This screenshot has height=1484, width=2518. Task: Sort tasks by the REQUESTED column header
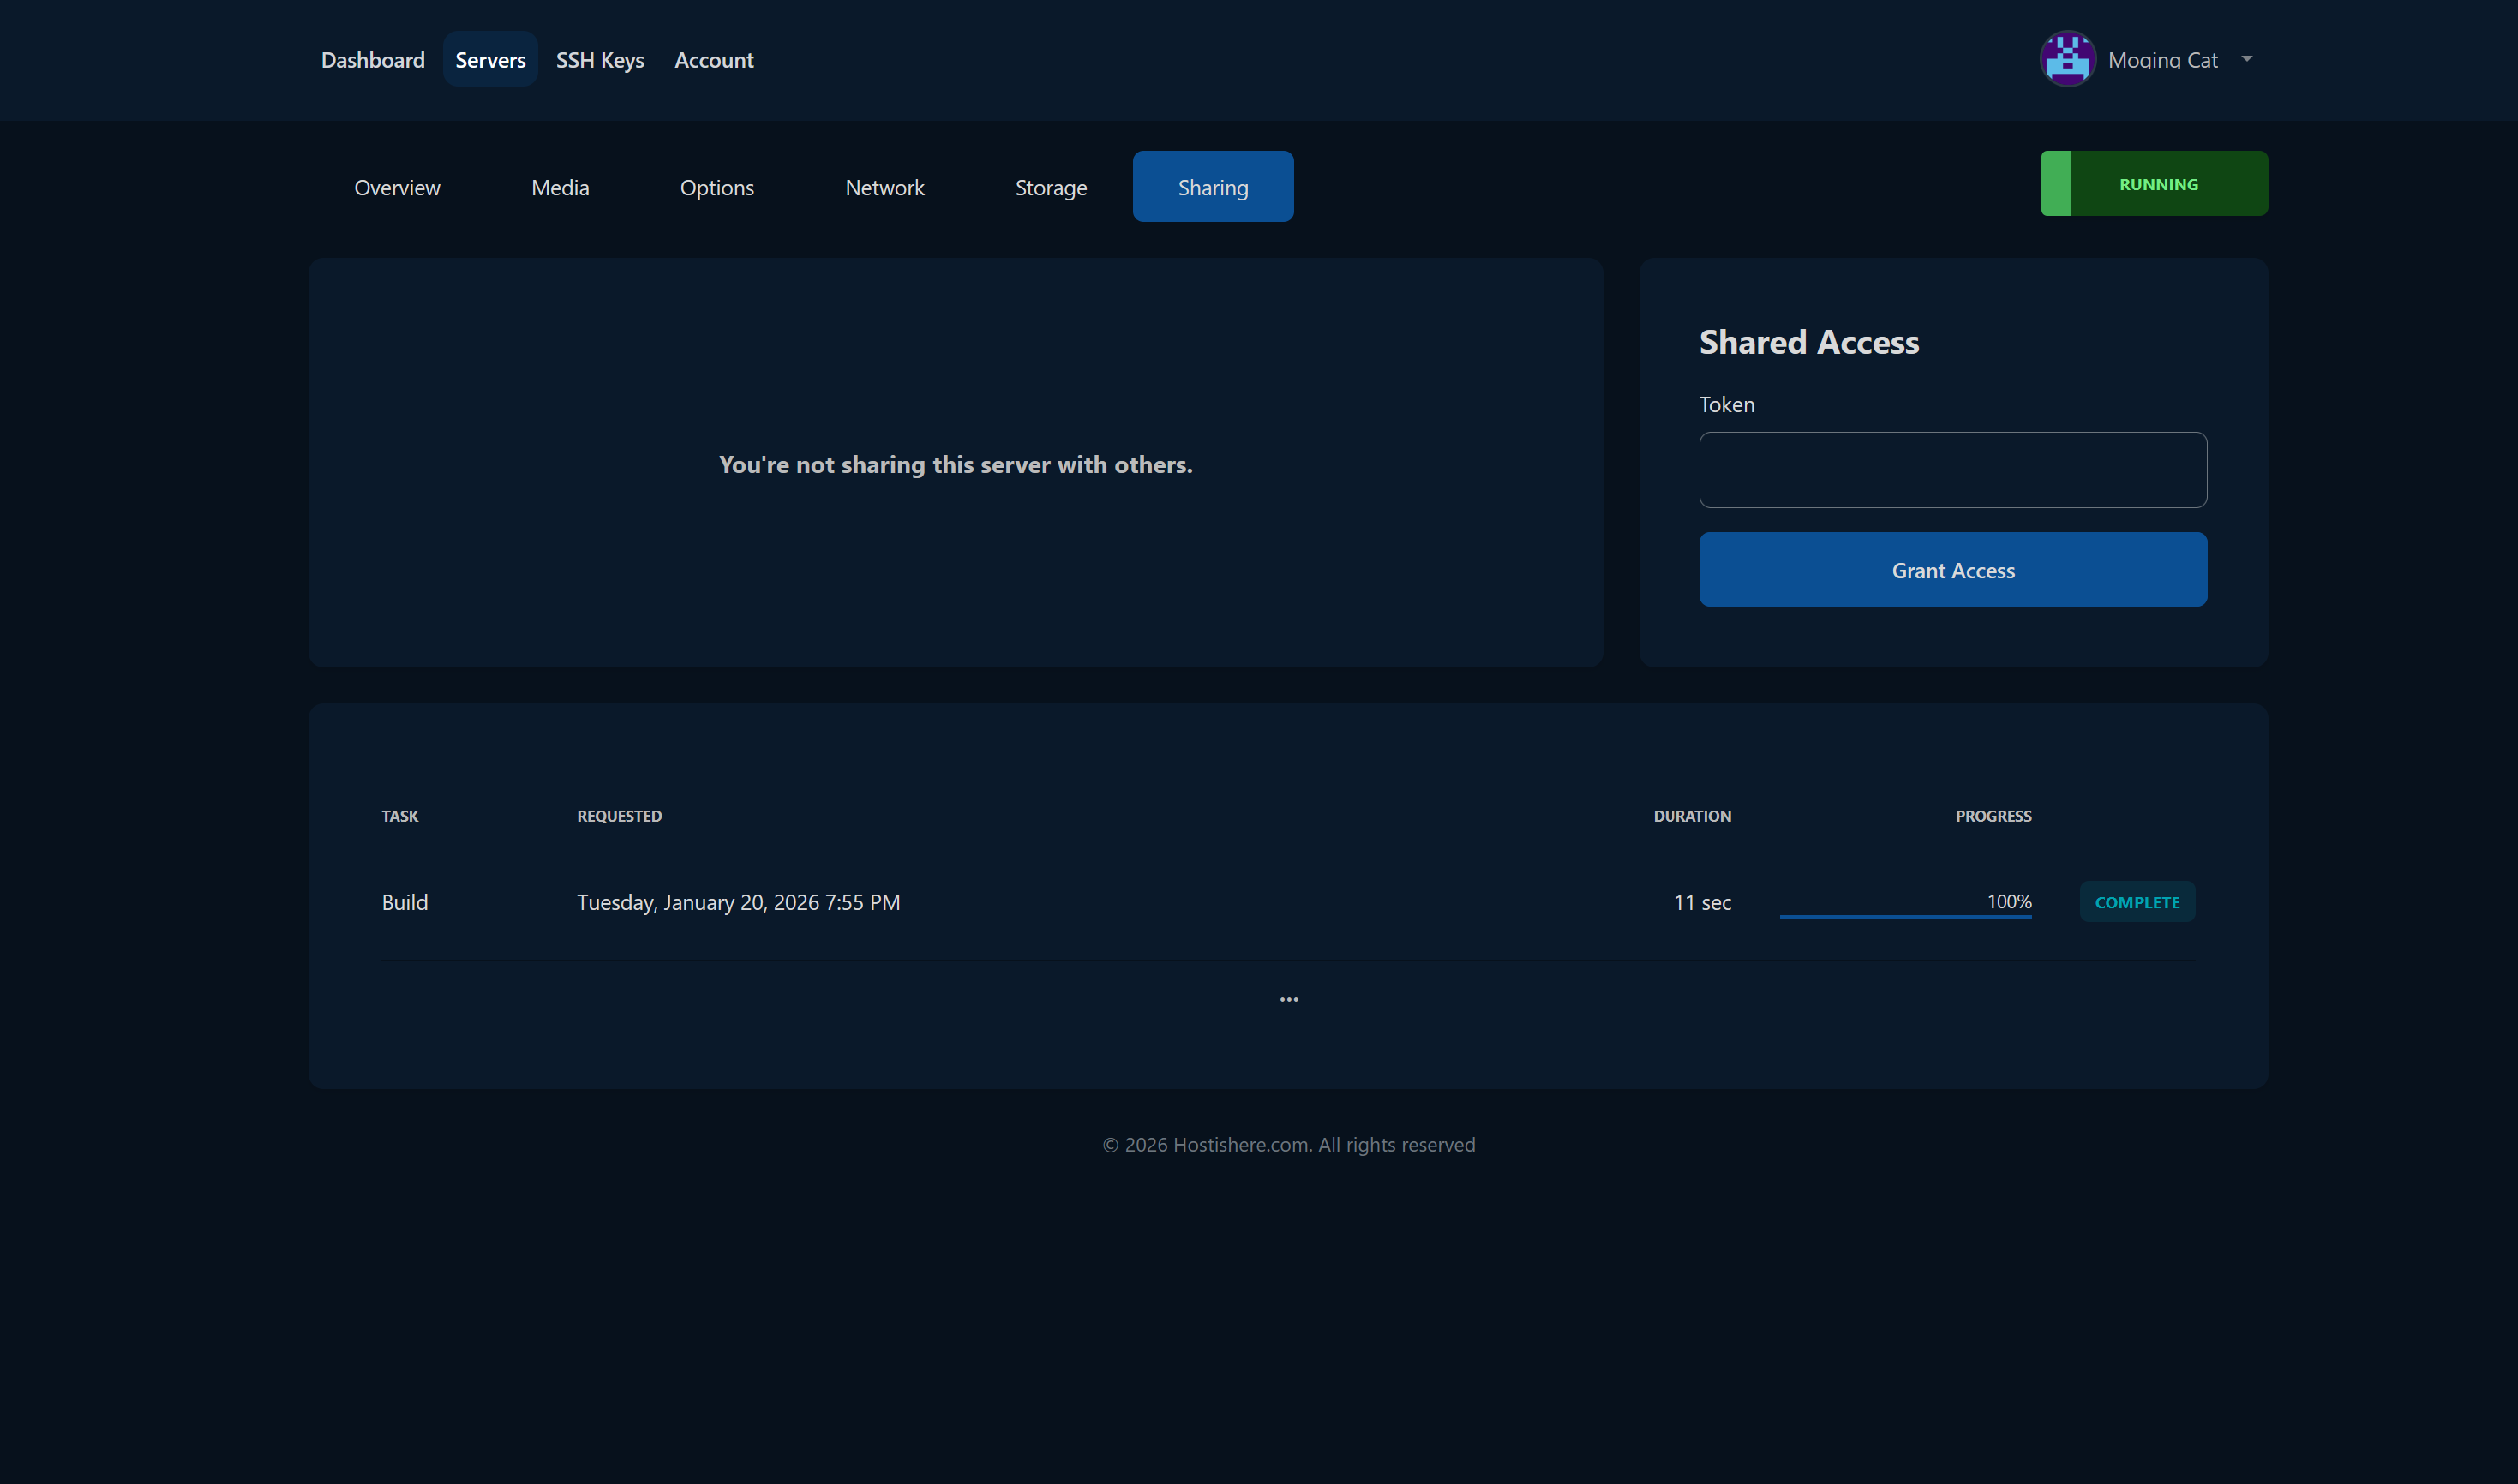pyautogui.click(x=618, y=816)
